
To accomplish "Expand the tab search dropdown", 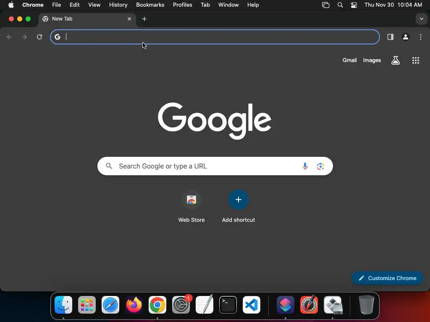I will [x=421, y=19].
